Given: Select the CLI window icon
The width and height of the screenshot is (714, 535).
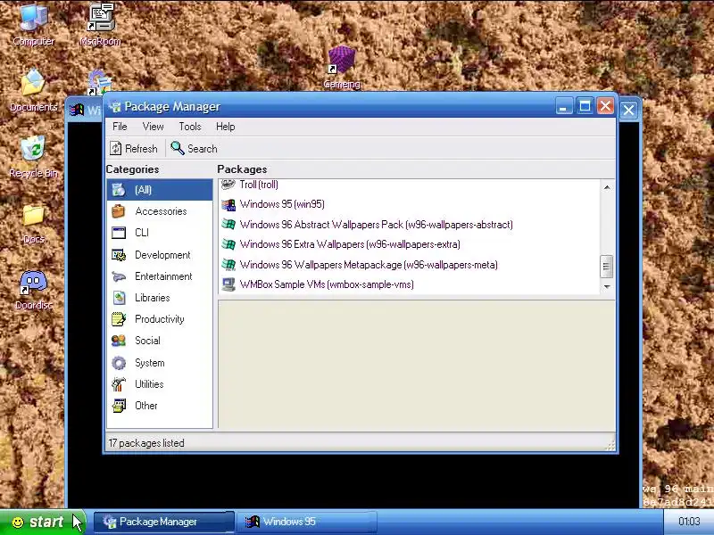Looking at the screenshot, I should (x=119, y=233).
